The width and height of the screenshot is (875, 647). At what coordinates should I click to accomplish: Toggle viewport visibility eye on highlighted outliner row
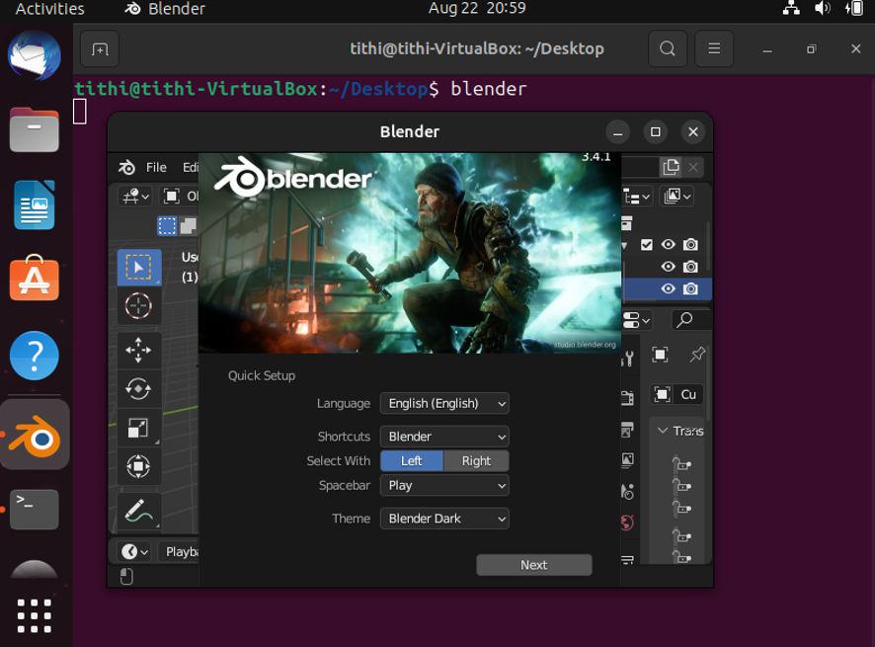tap(668, 288)
